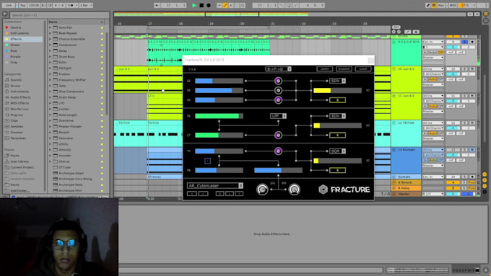The height and width of the screenshot is (276, 491).
Task: Open the MIDI Effects category
Action: point(19,103)
